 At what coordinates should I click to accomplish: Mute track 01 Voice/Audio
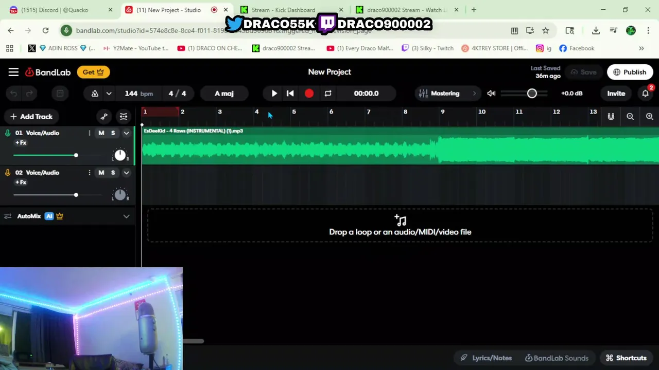(x=101, y=133)
